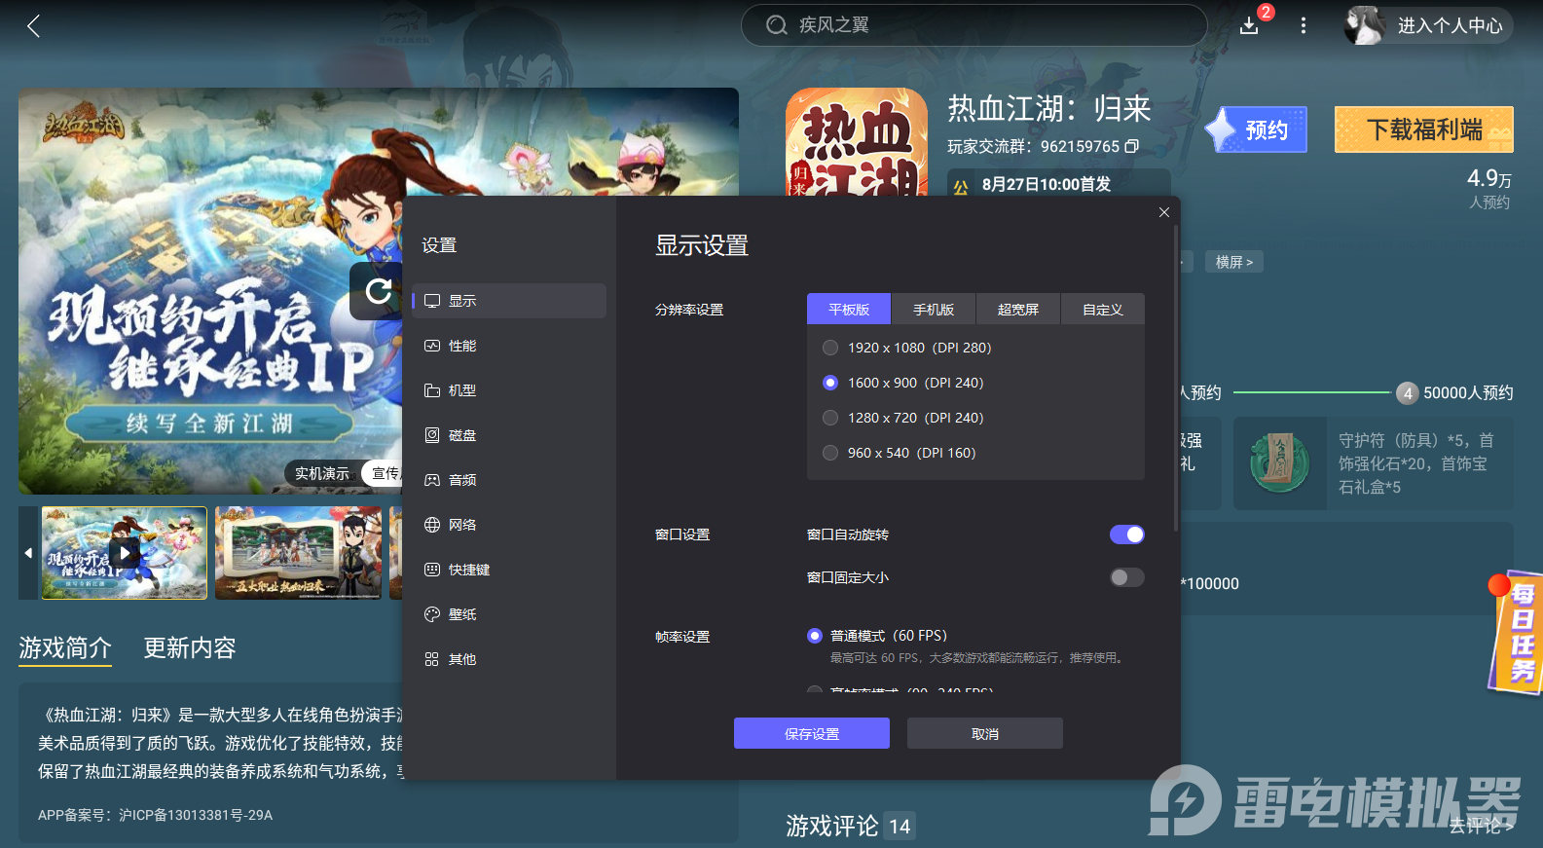
Task: Click 保存设置 button
Action: tap(812, 733)
